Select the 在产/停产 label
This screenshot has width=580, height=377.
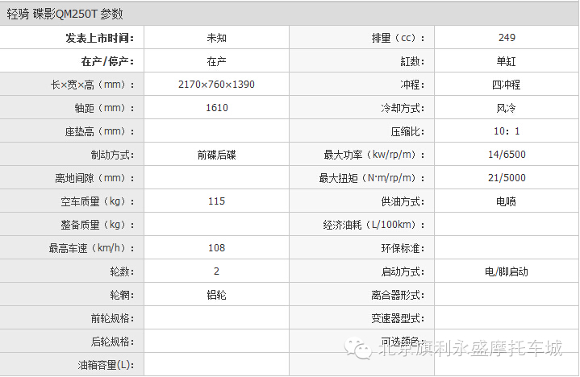coord(107,61)
